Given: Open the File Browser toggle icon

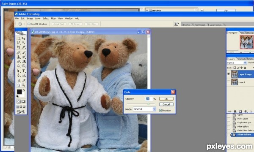Looking at the screenshot, I should point(177,24).
